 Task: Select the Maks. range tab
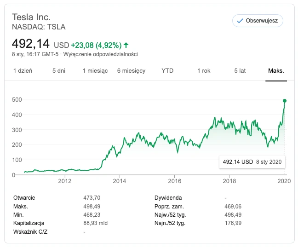pos(276,71)
